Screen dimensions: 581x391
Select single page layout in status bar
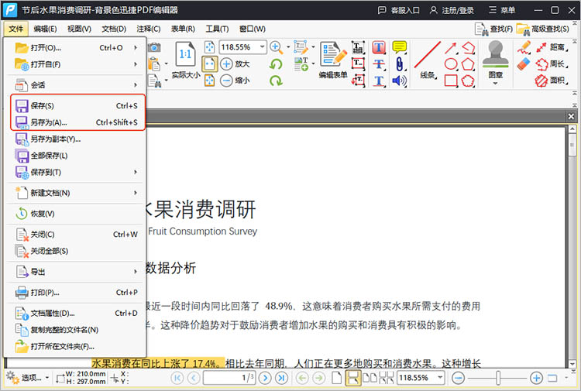point(336,378)
